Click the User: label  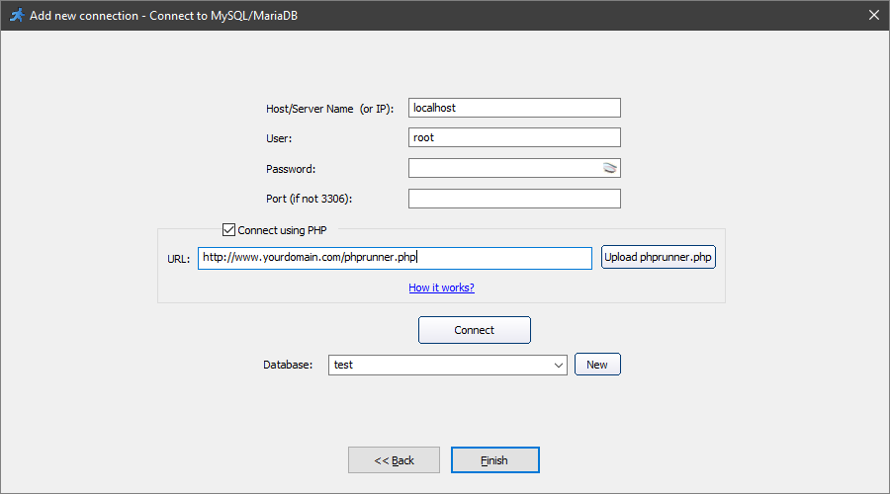[279, 138]
